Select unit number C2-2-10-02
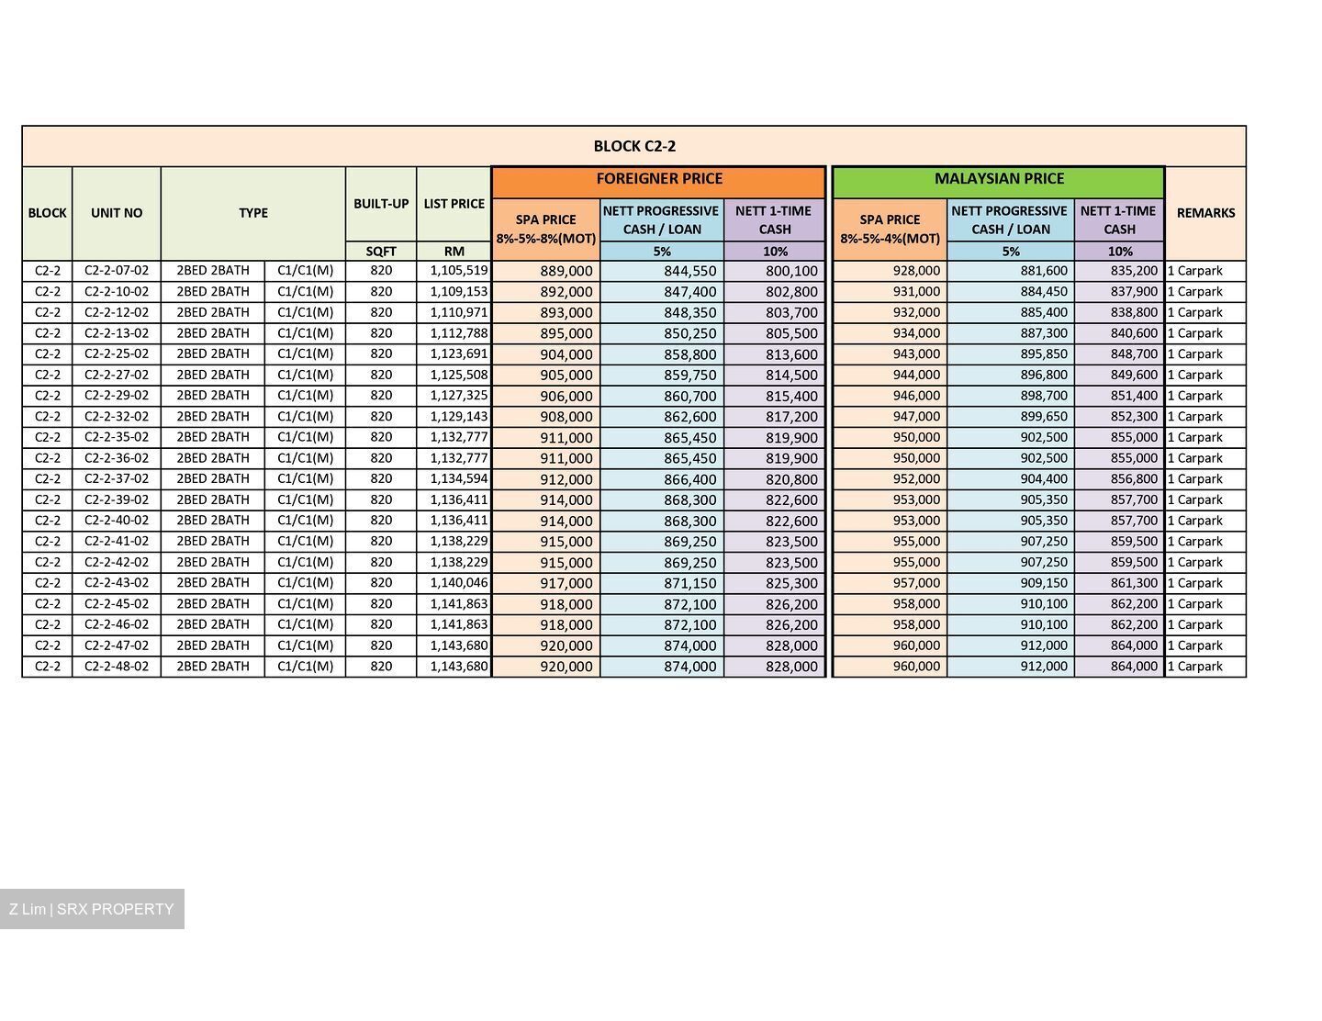The height and width of the screenshot is (1021, 1322). click(x=117, y=292)
